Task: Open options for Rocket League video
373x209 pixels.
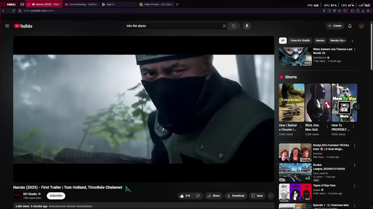Action: click(x=355, y=165)
